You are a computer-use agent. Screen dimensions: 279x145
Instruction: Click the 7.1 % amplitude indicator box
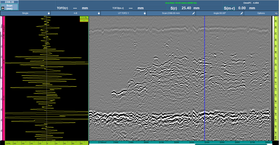[84, 18]
